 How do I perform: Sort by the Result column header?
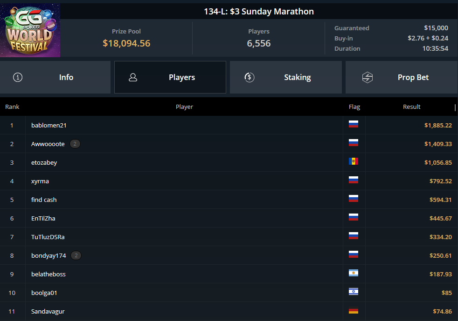point(411,107)
